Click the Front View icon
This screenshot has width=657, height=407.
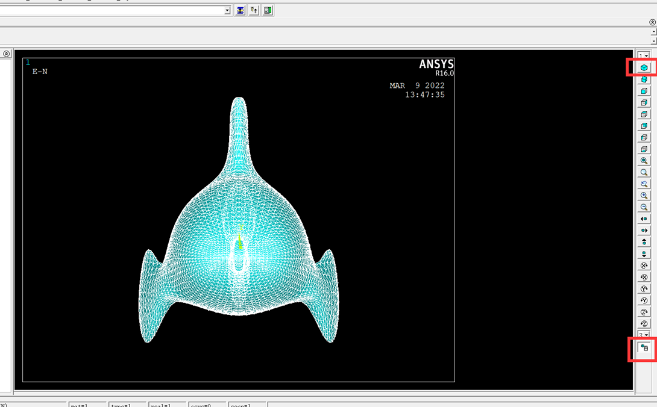(644, 90)
